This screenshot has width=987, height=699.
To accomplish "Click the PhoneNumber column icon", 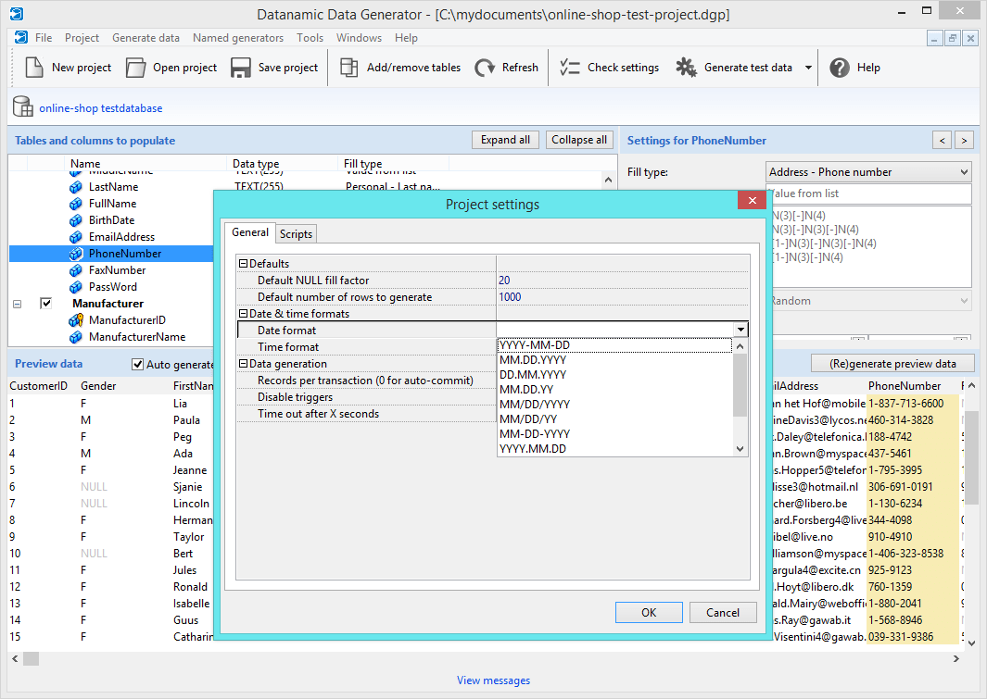I will pyautogui.click(x=76, y=254).
